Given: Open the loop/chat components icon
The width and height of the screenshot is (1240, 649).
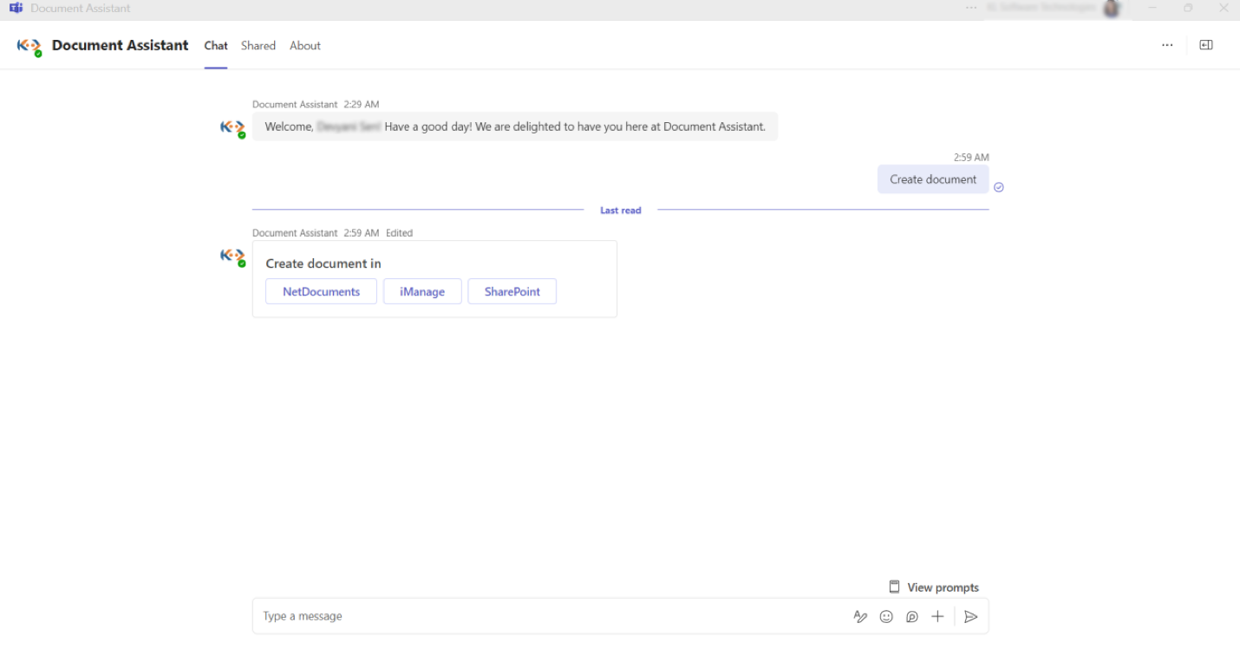Looking at the screenshot, I should coord(912,617).
